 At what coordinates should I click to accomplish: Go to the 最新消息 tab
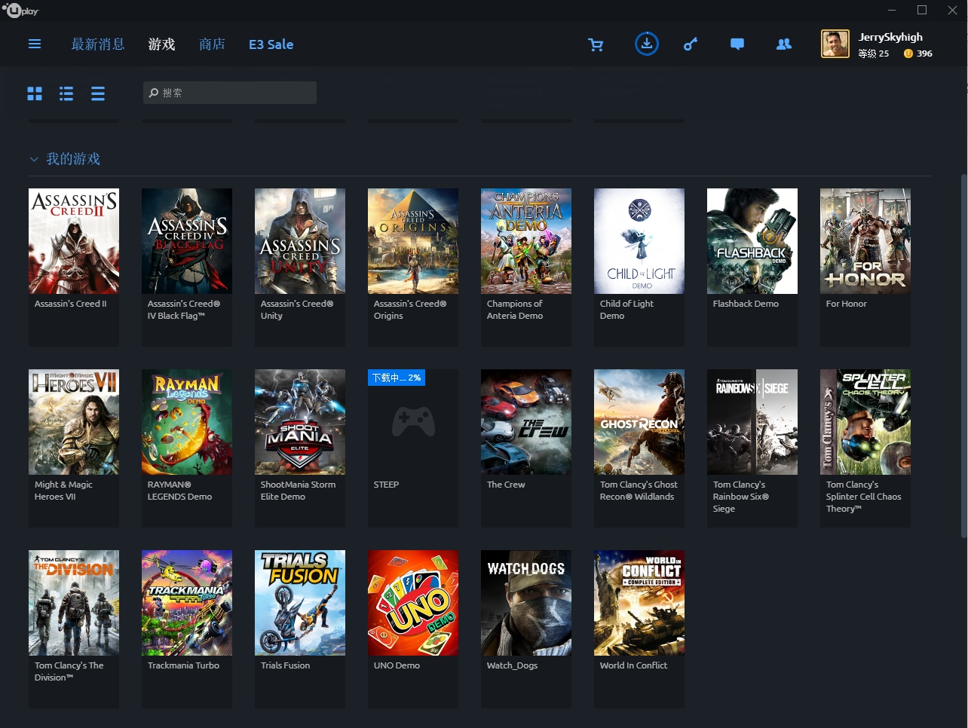point(98,44)
